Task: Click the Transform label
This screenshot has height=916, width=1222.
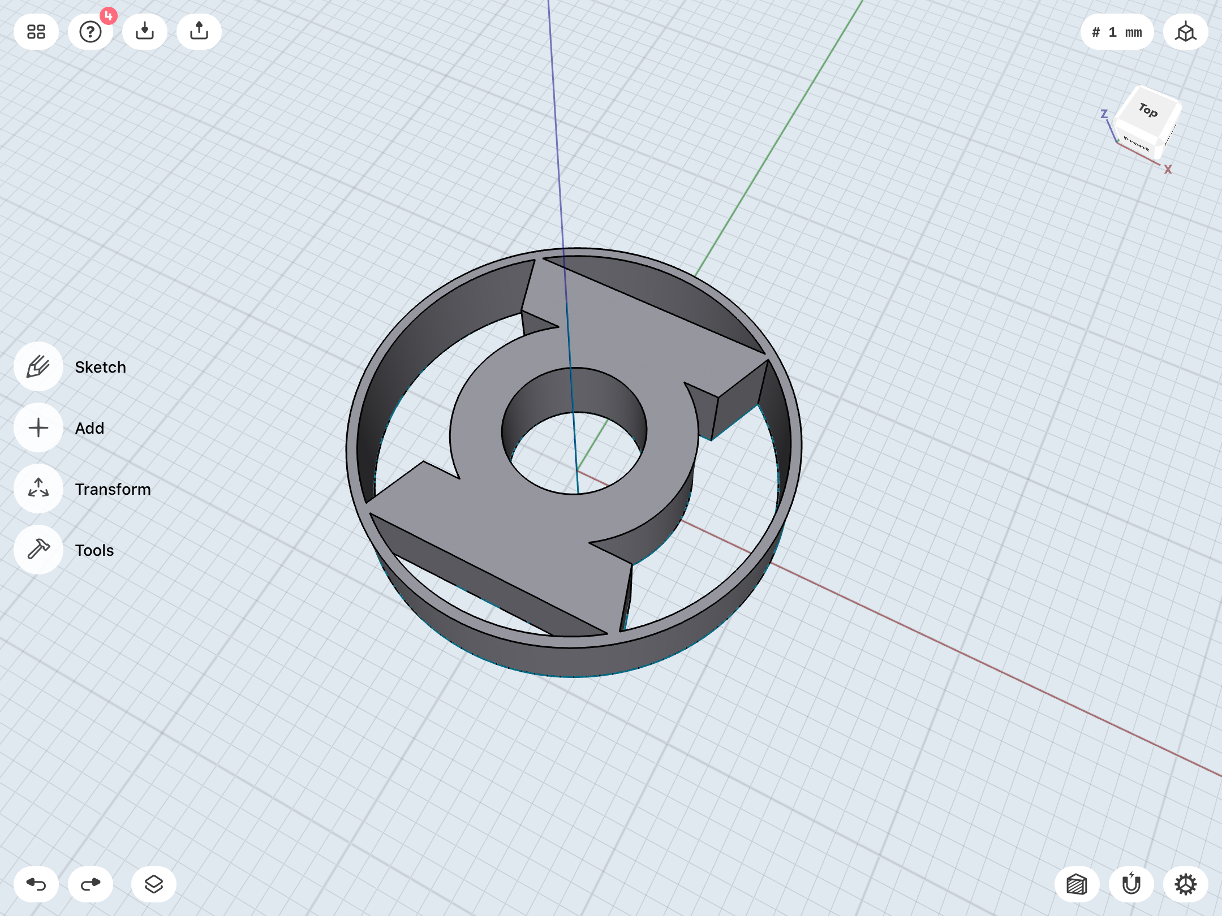Action: pos(113,489)
